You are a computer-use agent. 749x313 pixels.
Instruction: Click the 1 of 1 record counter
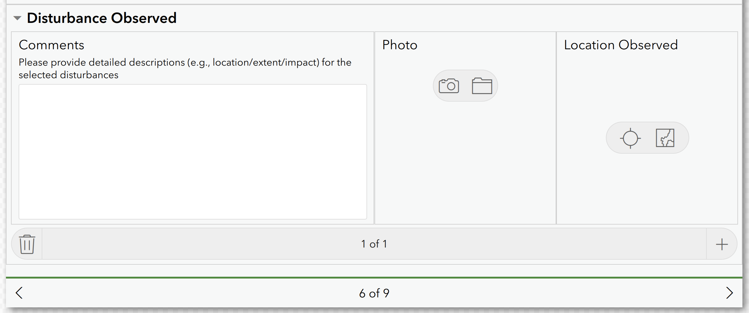pos(374,244)
